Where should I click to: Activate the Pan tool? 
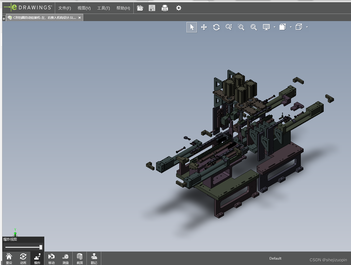(x=204, y=27)
